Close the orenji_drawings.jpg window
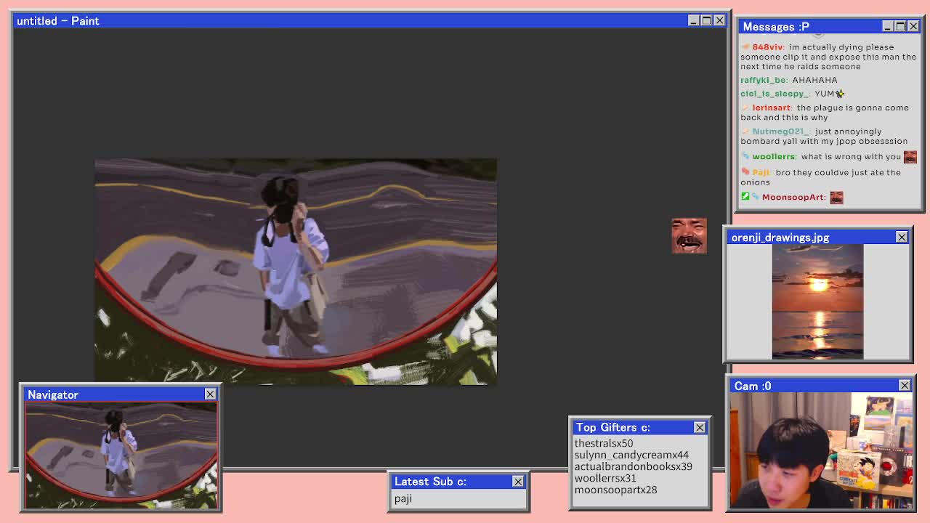 click(x=902, y=238)
